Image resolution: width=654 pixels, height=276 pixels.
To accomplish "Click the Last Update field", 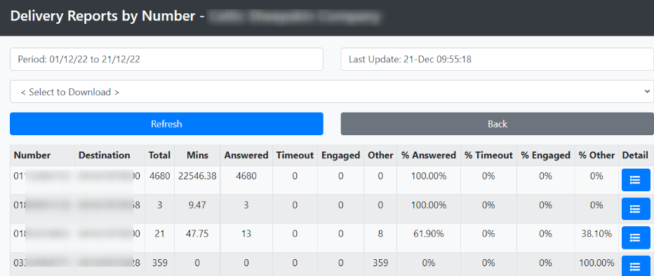I will [498, 59].
